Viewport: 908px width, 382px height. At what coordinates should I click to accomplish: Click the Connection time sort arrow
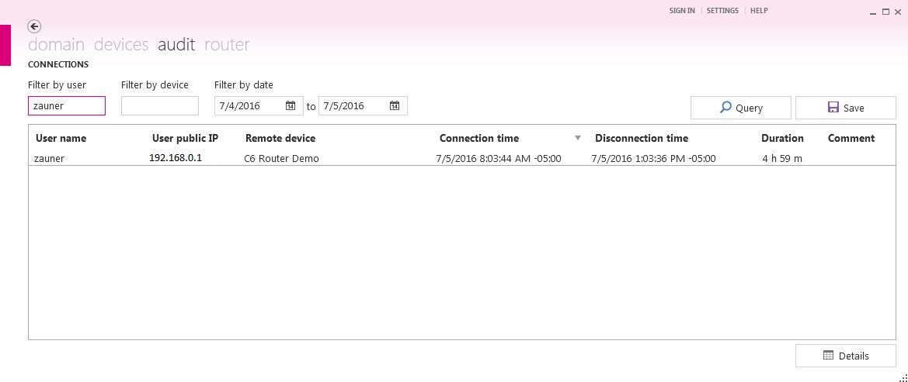[x=577, y=138]
